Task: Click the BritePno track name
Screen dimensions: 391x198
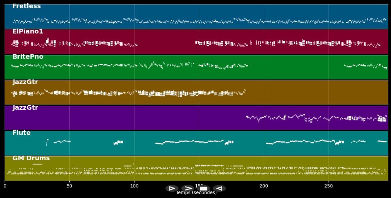Action: 28,57
